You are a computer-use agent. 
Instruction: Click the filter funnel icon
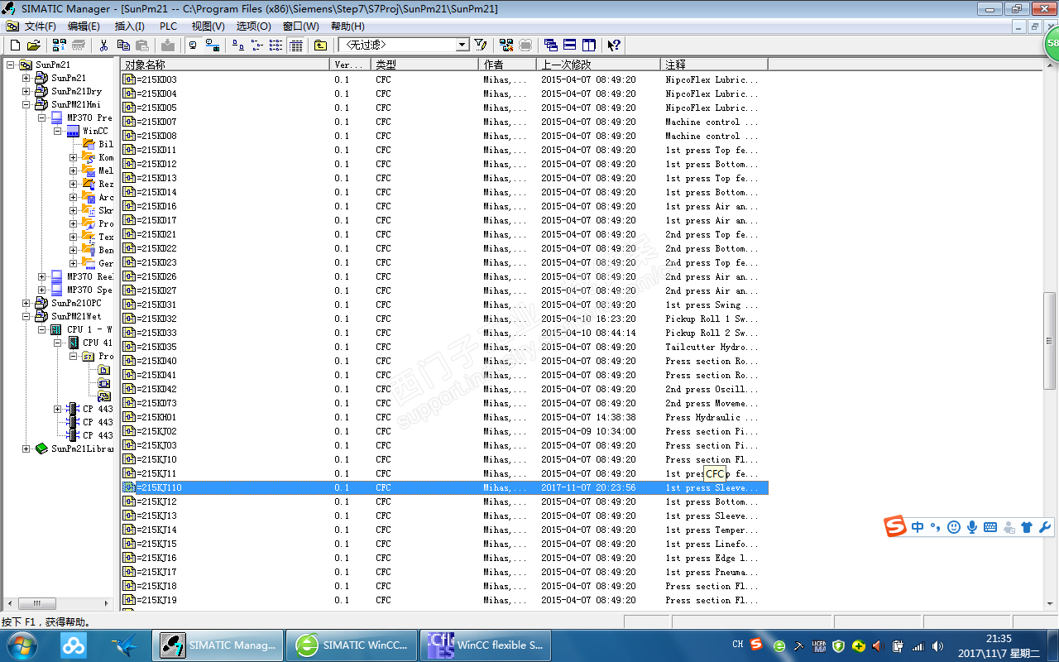(x=481, y=45)
